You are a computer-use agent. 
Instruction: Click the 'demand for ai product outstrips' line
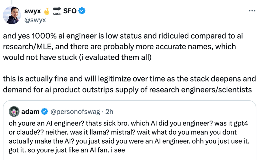tap(127, 90)
